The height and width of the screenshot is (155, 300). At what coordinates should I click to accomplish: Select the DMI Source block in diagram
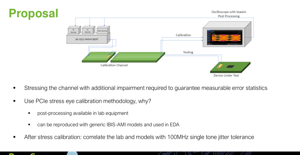103,30
